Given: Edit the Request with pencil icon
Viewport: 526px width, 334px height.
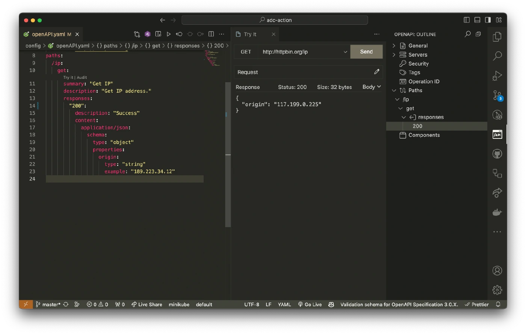Looking at the screenshot, I should (376, 72).
